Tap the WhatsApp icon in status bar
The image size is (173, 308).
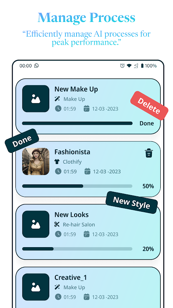pyautogui.click(x=36, y=65)
